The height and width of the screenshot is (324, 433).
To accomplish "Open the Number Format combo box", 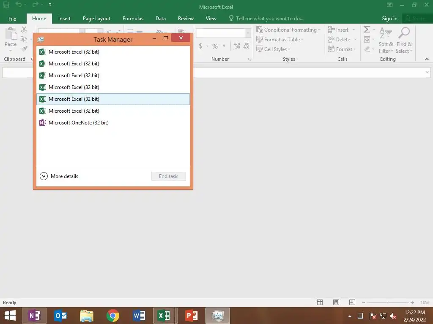I will pos(223,33).
